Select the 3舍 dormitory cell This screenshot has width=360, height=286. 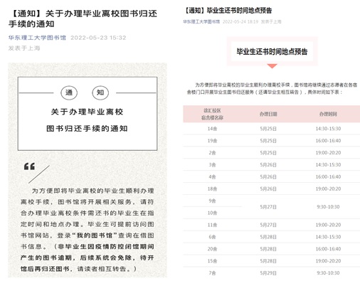[x=212, y=164]
